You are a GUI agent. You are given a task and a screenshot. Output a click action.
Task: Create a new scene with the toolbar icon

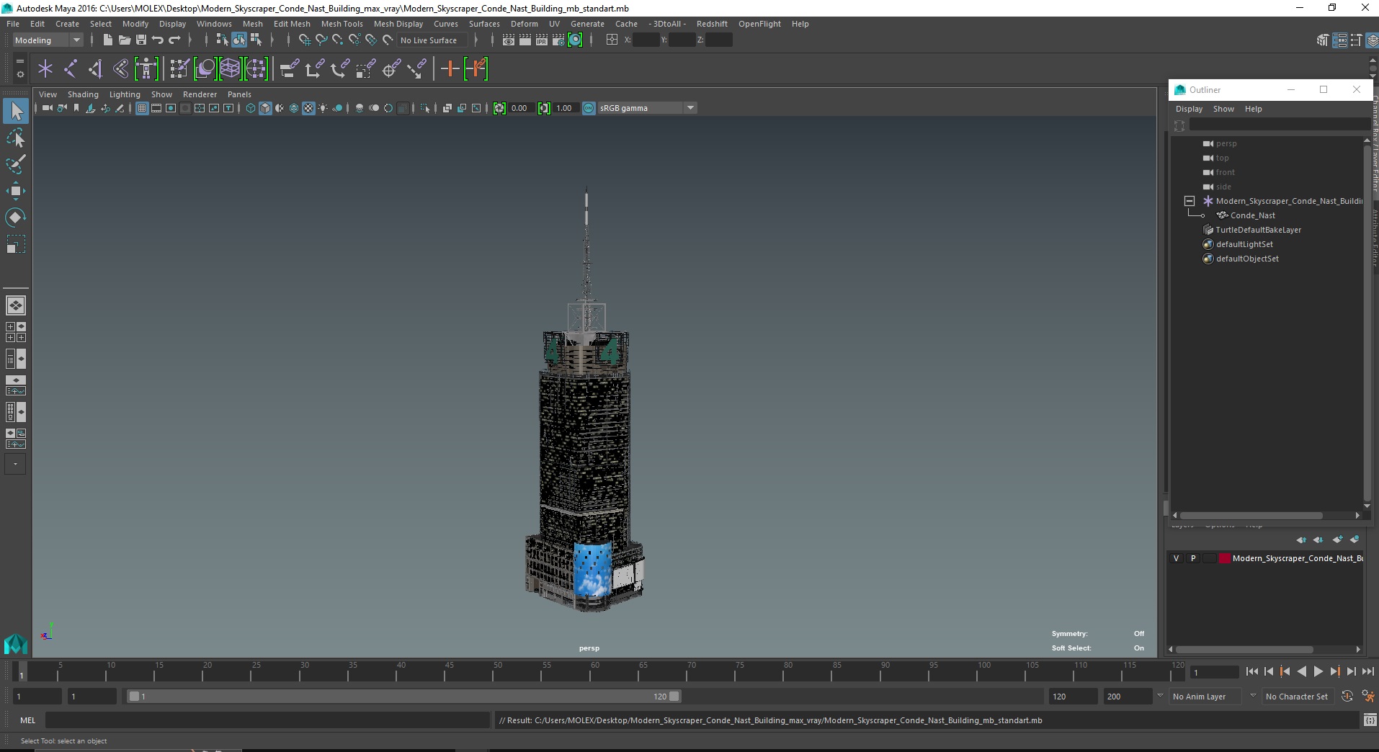[x=107, y=40]
